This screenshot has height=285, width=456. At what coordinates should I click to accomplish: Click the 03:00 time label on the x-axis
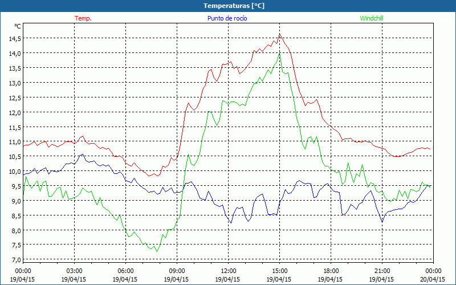[x=74, y=271]
